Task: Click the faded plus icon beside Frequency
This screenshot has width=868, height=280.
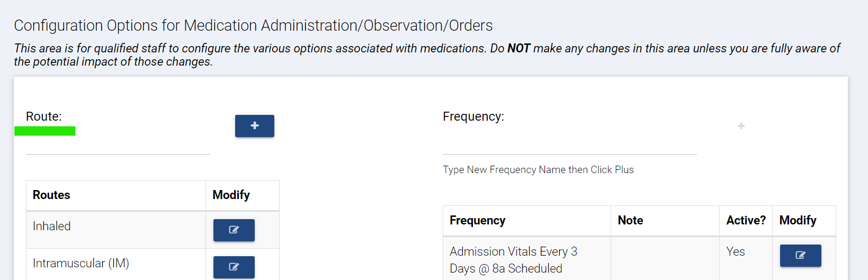Action: coord(741,126)
